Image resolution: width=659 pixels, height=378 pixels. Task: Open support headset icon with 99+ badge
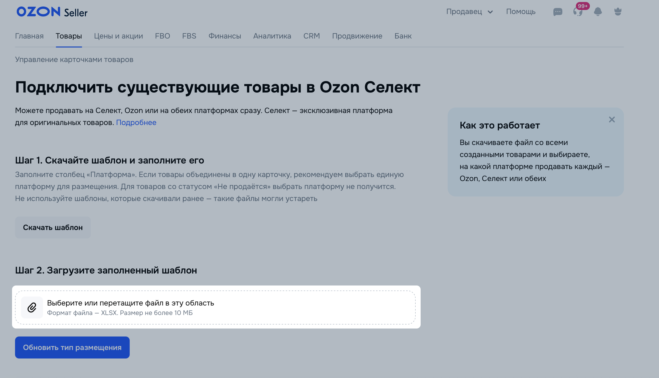pos(578,12)
